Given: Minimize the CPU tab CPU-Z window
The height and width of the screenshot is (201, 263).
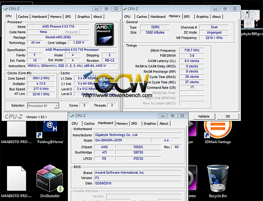Looking at the screenshot, I should click(x=97, y=9).
